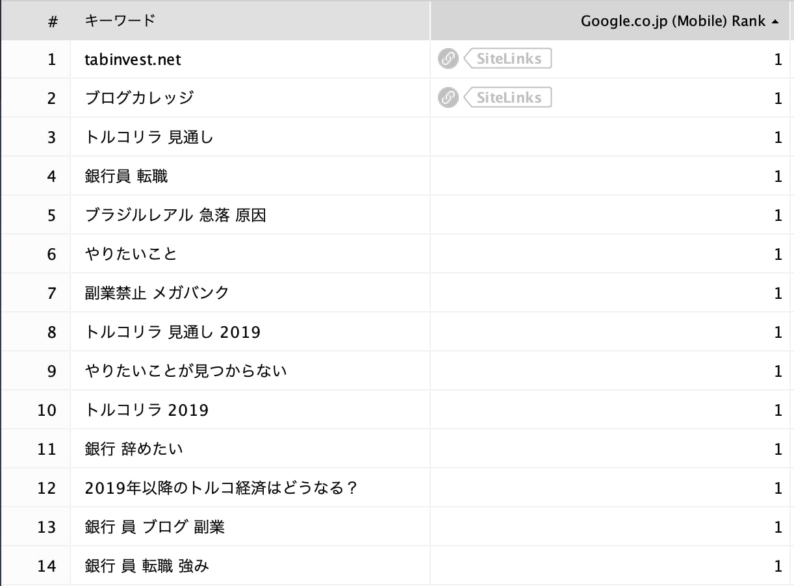Click rank value in 銀行 辞めたい row
The width and height of the screenshot is (794, 586).
[x=778, y=450]
